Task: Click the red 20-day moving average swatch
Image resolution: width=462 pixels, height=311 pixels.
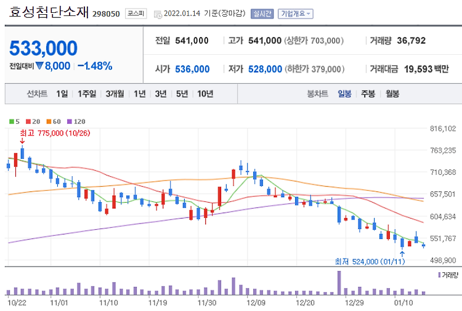Action: coord(28,121)
